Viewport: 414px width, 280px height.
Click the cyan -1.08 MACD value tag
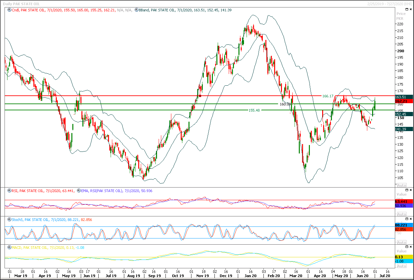coord(404,261)
